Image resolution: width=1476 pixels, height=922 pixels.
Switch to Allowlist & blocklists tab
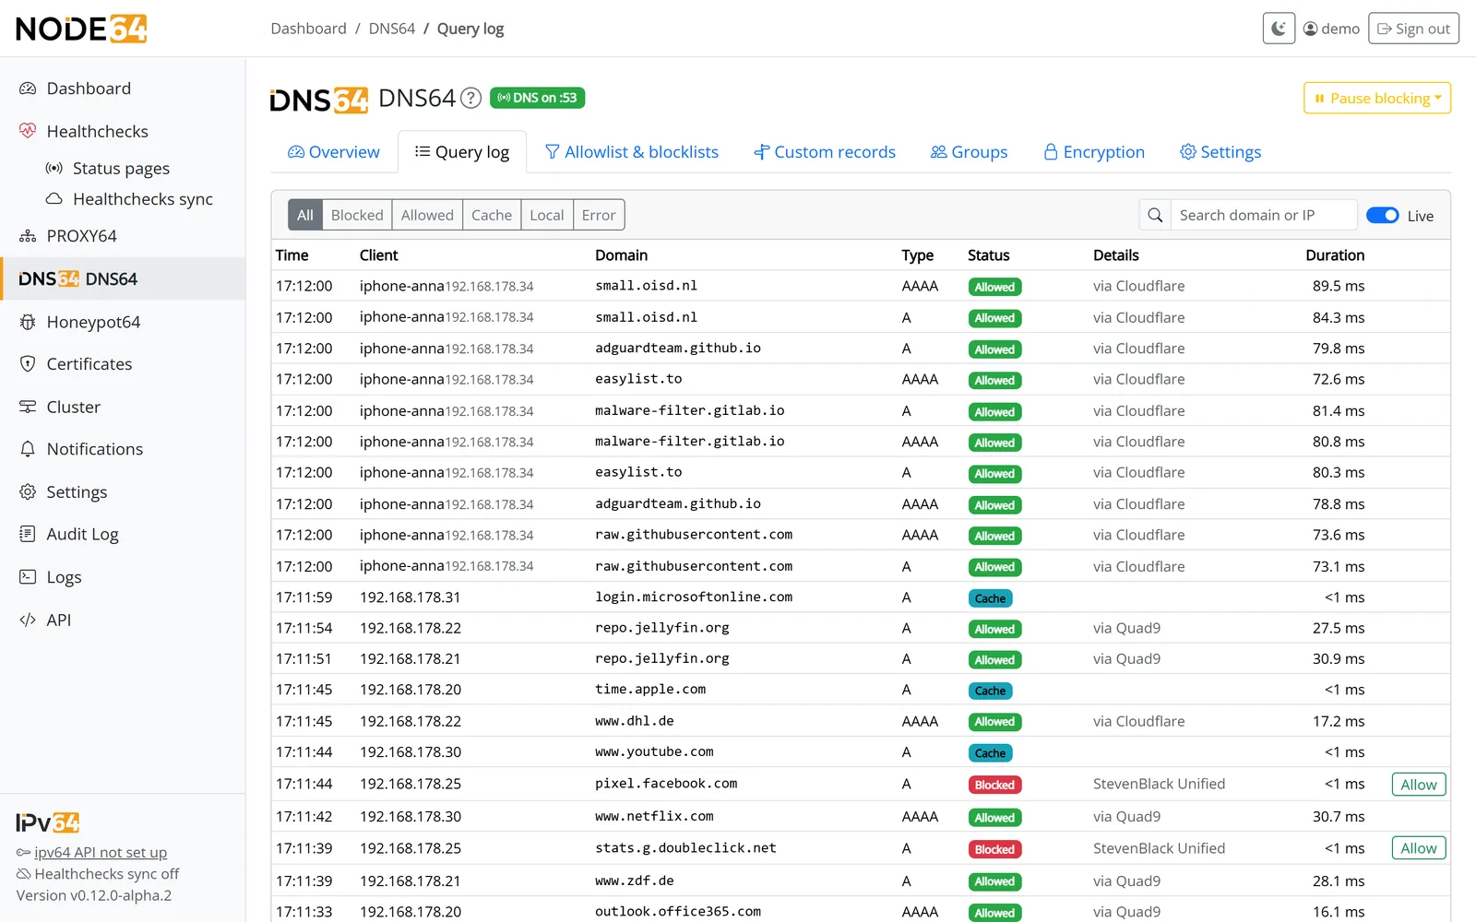click(632, 152)
